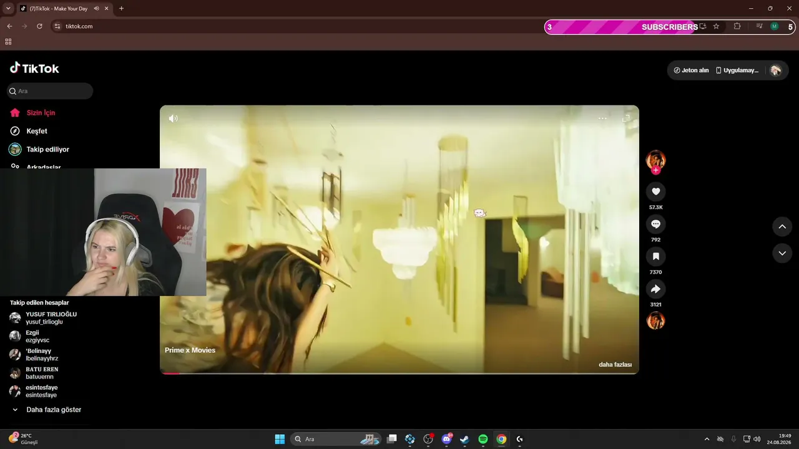Open Chrome's media controls icon
The width and height of the screenshot is (799, 449).
759,26
